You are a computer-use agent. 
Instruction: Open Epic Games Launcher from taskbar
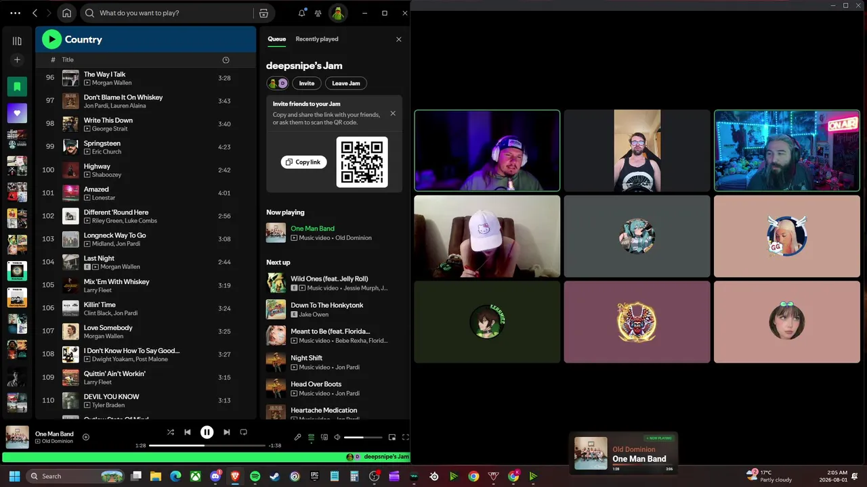point(314,476)
